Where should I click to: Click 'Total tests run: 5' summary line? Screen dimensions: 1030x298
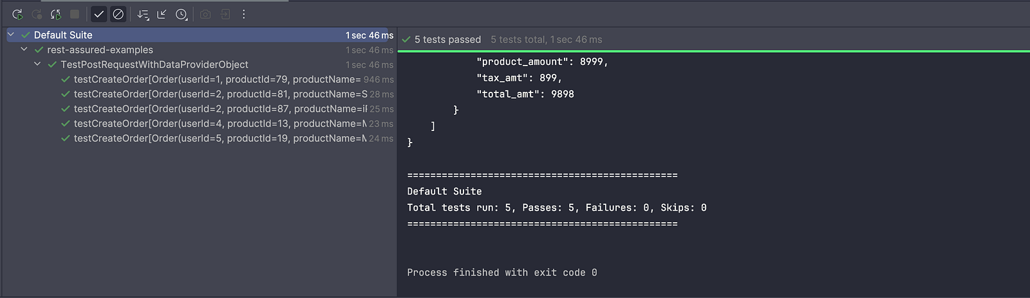coord(557,207)
